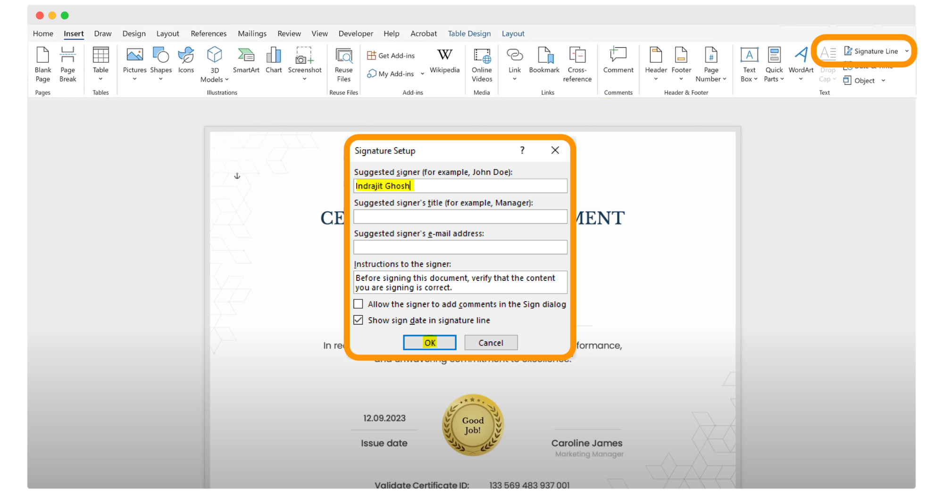Click the Good Job gold seal image

pyautogui.click(x=473, y=425)
